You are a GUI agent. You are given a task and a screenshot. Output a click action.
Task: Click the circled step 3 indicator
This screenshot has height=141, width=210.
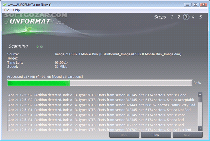click(186, 17)
